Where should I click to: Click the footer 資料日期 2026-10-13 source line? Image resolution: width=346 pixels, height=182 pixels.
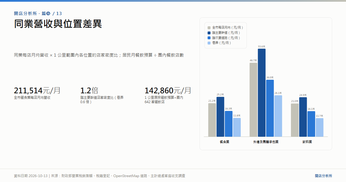(99, 176)
